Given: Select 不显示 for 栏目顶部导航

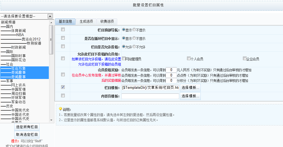Looking at the screenshot, I should click(134, 30).
